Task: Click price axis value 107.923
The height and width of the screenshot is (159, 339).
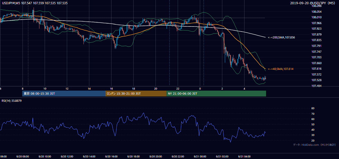Action: 317,29
